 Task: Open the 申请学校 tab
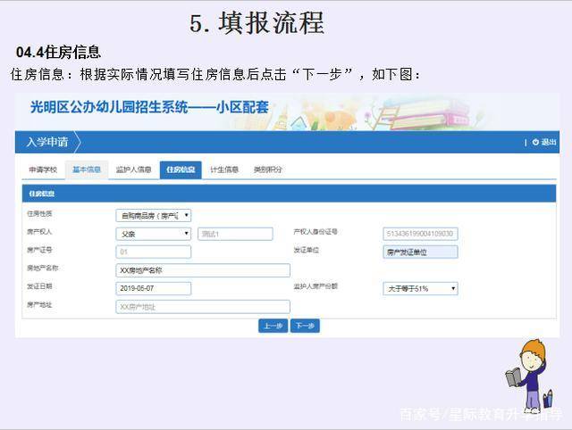(x=43, y=170)
